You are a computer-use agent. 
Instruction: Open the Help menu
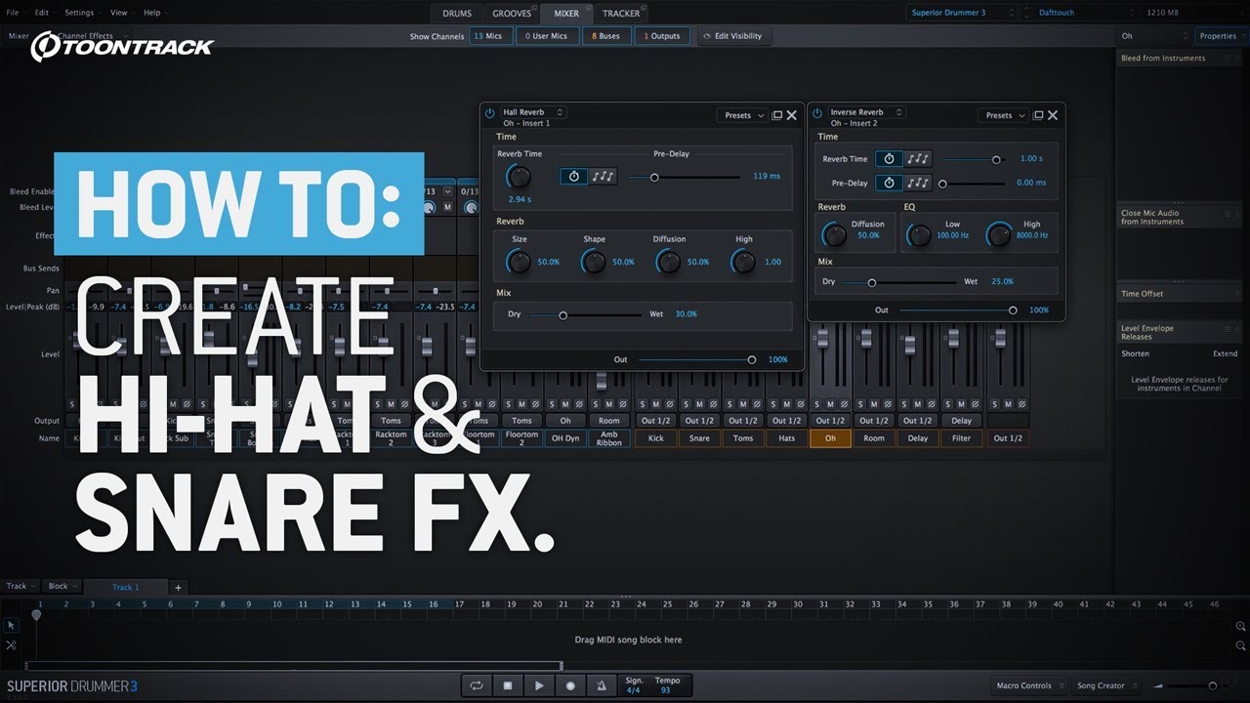(x=152, y=13)
